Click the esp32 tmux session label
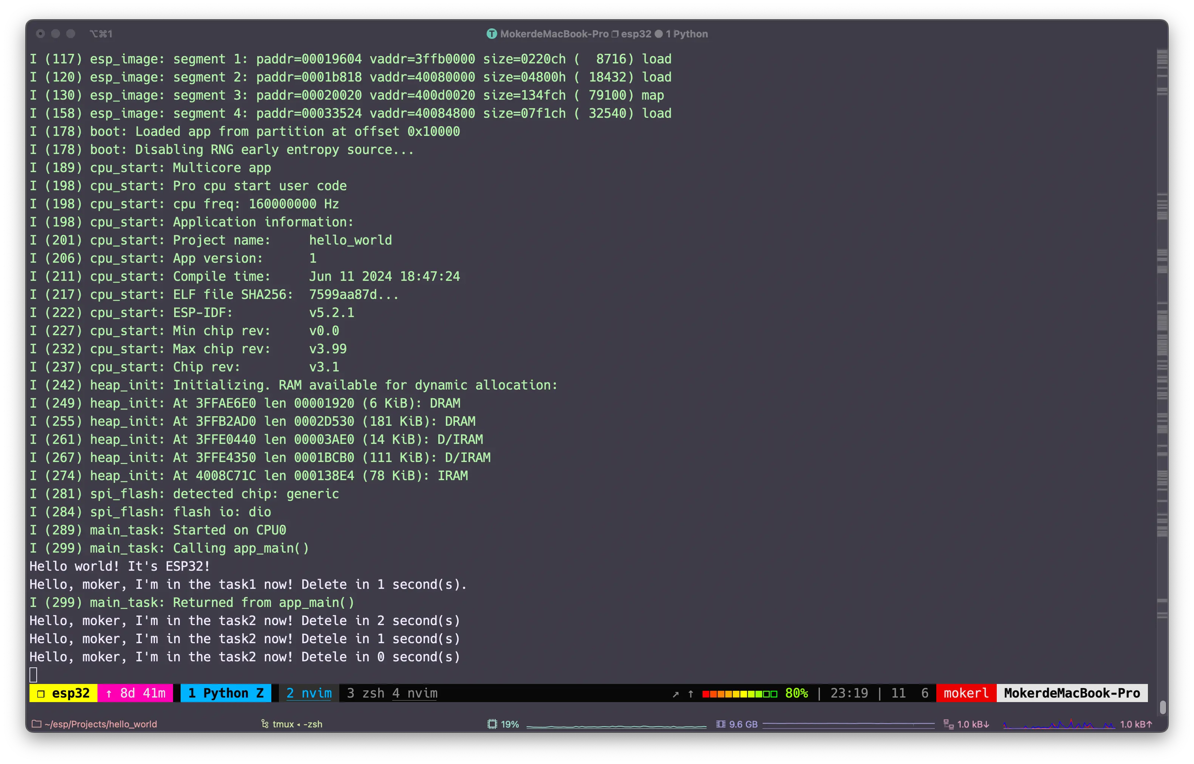1194x764 pixels. pos(63,693)
